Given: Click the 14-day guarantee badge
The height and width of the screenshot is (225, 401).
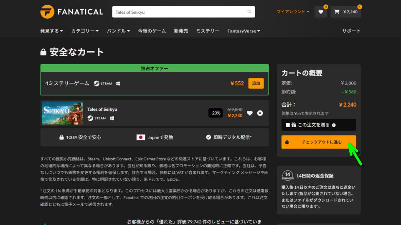Looking at the screenshot, I should 287,175.
